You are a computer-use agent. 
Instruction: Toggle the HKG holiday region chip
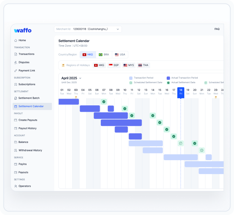coord(99,65)
